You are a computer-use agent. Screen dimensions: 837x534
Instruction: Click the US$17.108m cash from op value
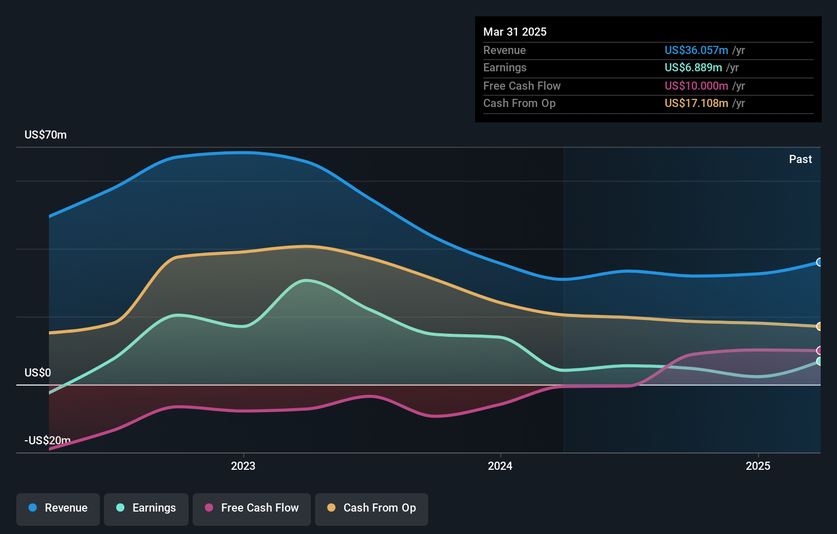point(696,103)
